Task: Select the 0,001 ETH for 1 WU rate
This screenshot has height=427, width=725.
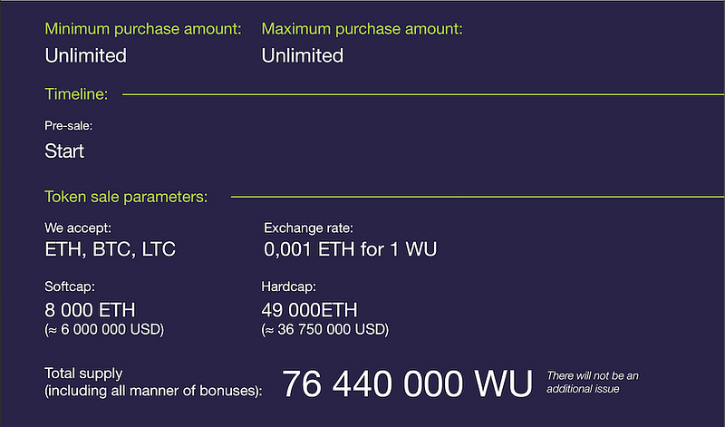Action: click(x=350, y=250)
